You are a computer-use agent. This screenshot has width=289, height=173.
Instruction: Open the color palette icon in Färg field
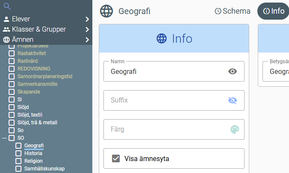[235, 129]
